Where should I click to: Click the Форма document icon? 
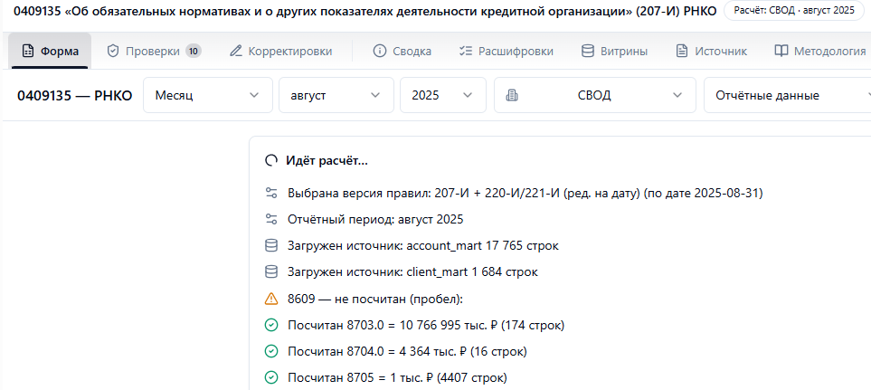click(x=28, y=51)
